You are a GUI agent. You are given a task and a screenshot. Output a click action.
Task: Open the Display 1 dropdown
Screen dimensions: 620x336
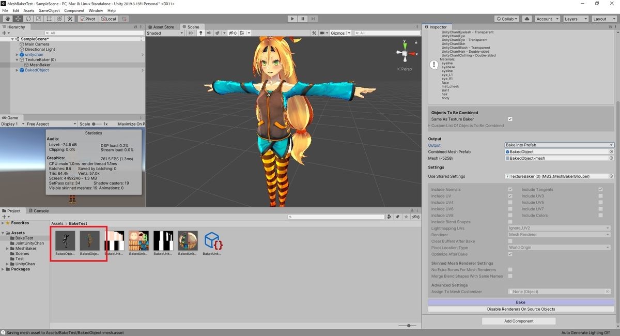click(12, 124)
